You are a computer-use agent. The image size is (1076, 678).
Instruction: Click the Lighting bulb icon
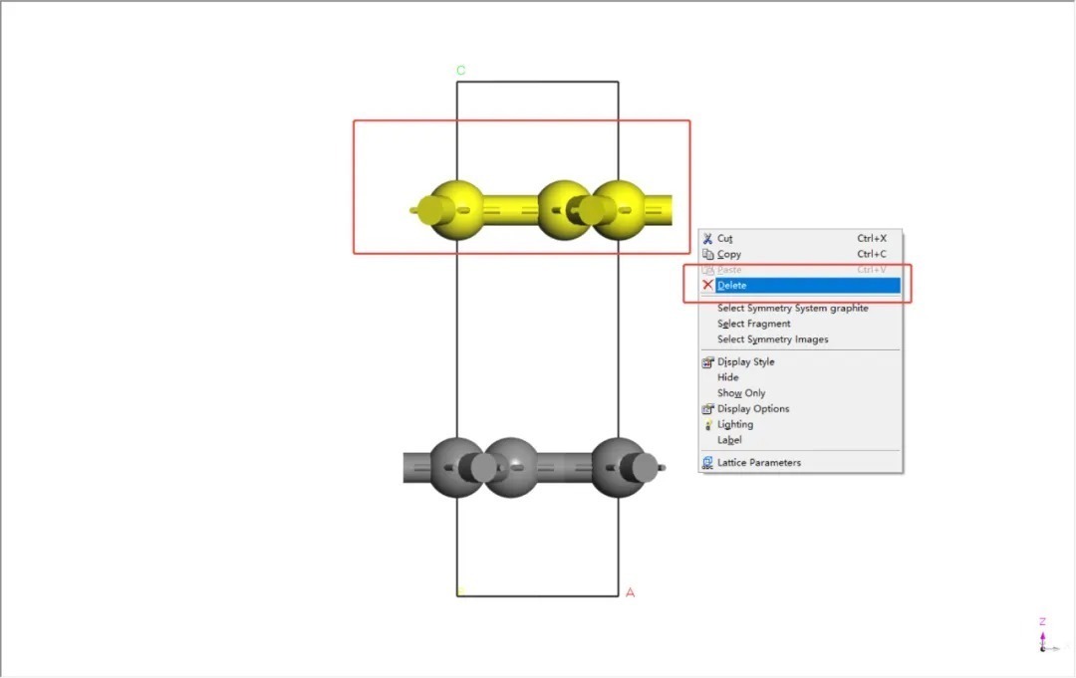pyautogui.click(x=707, y=425)
